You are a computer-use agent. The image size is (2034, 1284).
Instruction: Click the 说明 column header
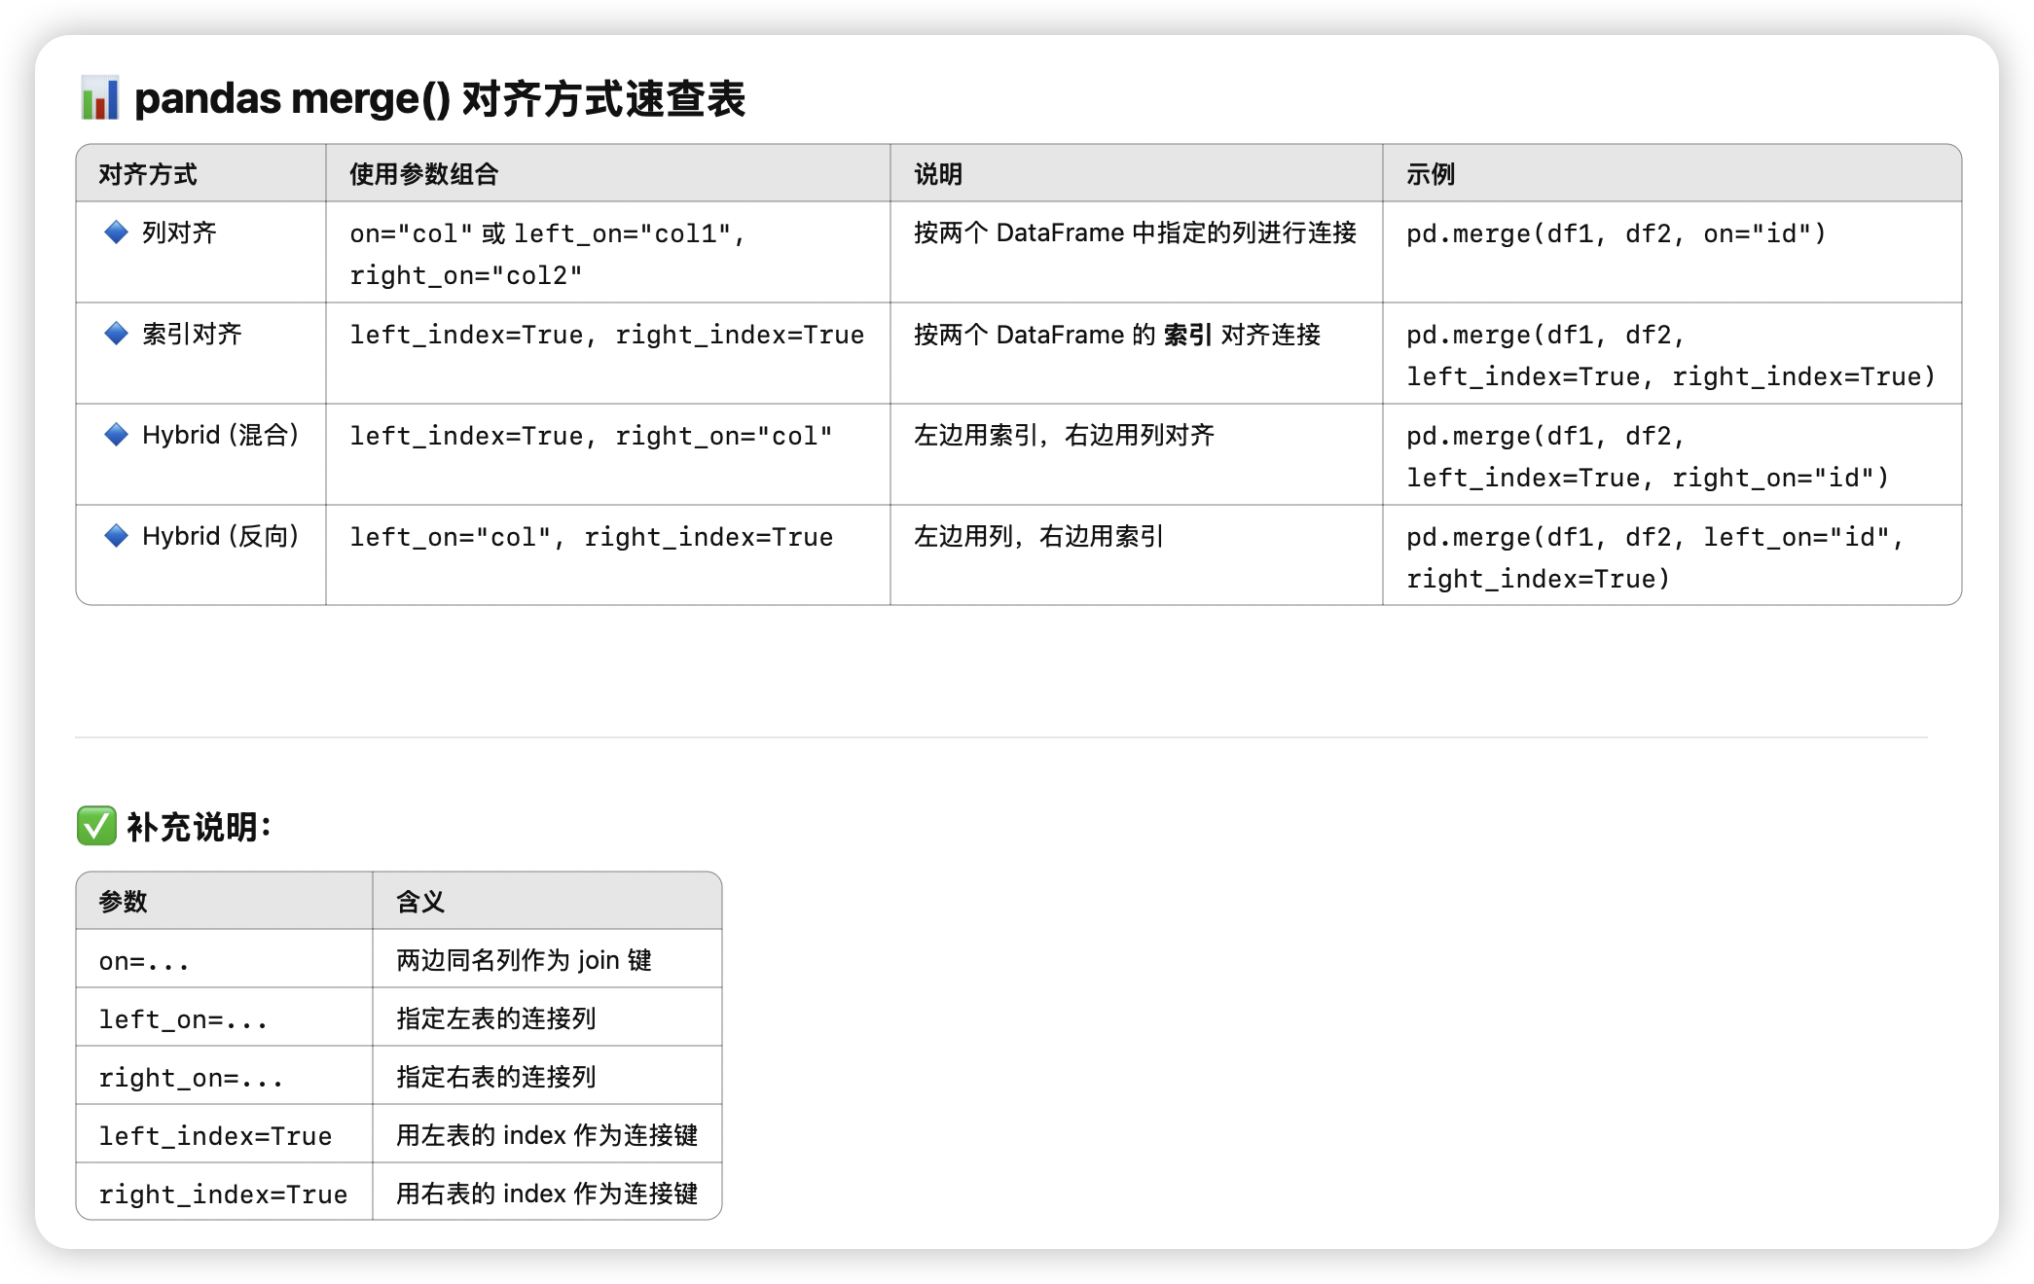[938, 174]
